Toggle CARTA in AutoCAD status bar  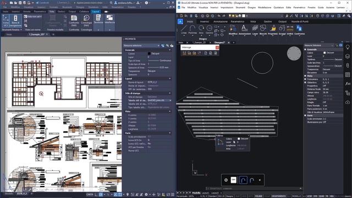pyautogui.click(x=90, y=194)
